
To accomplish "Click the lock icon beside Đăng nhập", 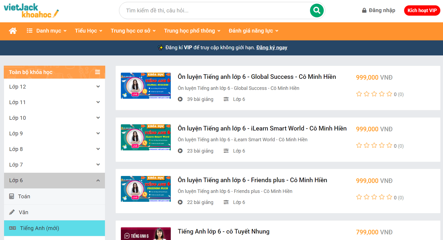I will pos(364,10).
